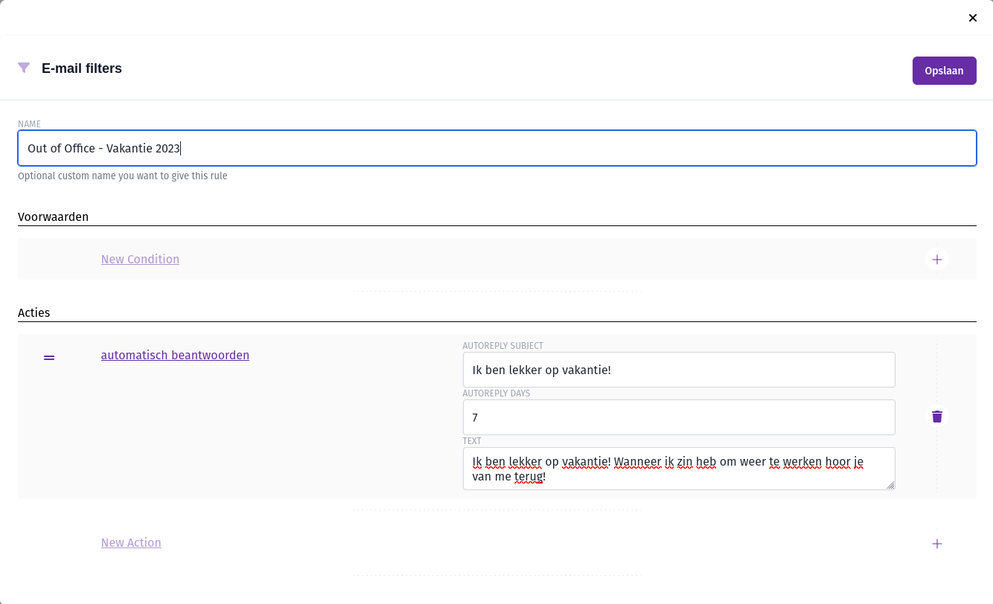Click the funnel icon beside E-mail filters

tap(24, 68)
